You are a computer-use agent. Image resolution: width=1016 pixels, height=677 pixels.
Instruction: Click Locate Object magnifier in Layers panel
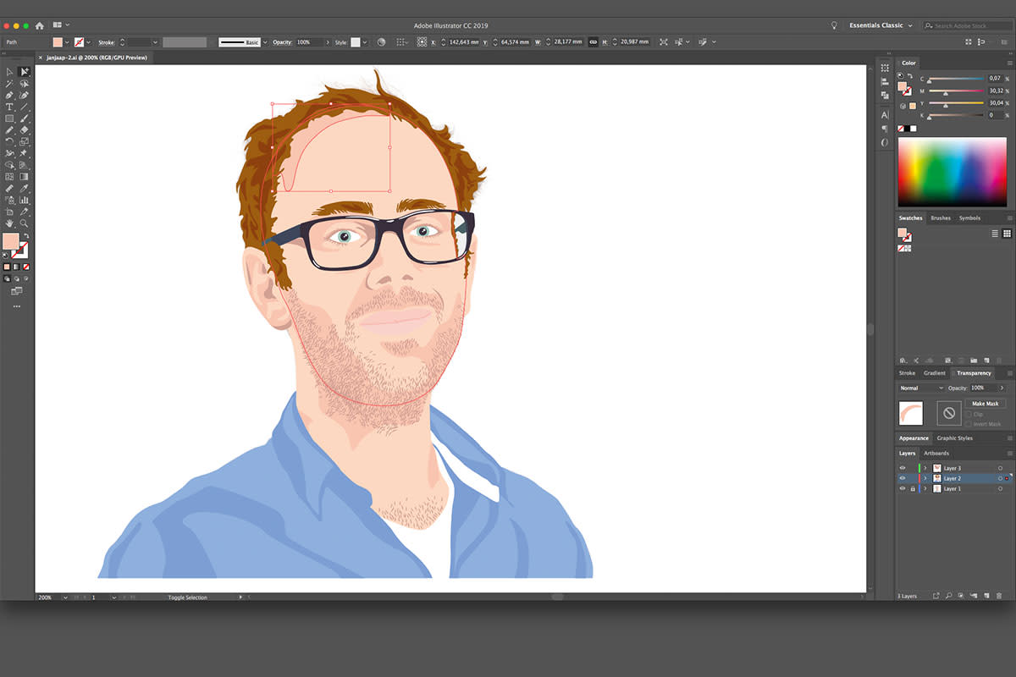pos(949,596)
